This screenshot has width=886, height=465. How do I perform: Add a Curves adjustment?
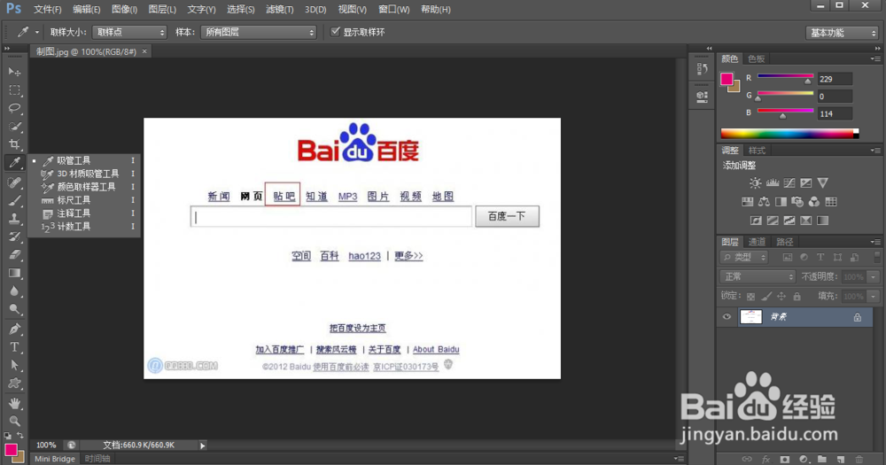tap(789, 183)
